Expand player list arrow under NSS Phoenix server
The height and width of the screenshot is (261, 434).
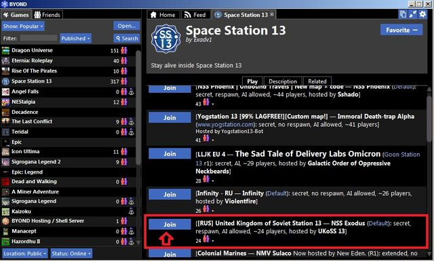pyautogui.click(x=213, y=104)
